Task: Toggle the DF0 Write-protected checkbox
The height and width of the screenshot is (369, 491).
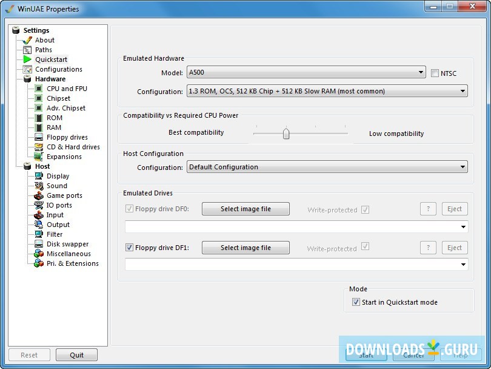Action: pyautogui.click(x=365, y=209)
